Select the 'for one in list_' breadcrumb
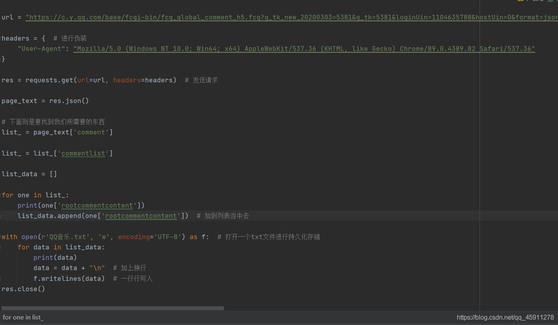 click(23, 317)
